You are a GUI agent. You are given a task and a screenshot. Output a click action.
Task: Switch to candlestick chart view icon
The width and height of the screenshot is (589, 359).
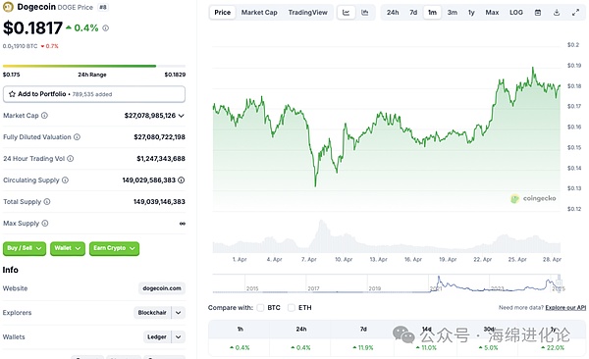365,13
